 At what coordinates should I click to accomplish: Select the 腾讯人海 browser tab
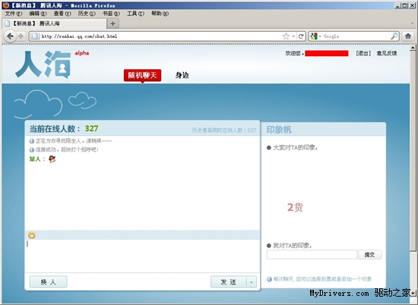coord(54,24)
